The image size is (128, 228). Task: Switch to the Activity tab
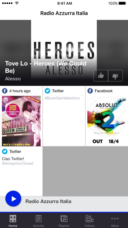click(38, 221)
